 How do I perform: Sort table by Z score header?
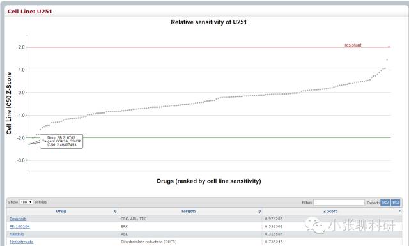[330, 211]
